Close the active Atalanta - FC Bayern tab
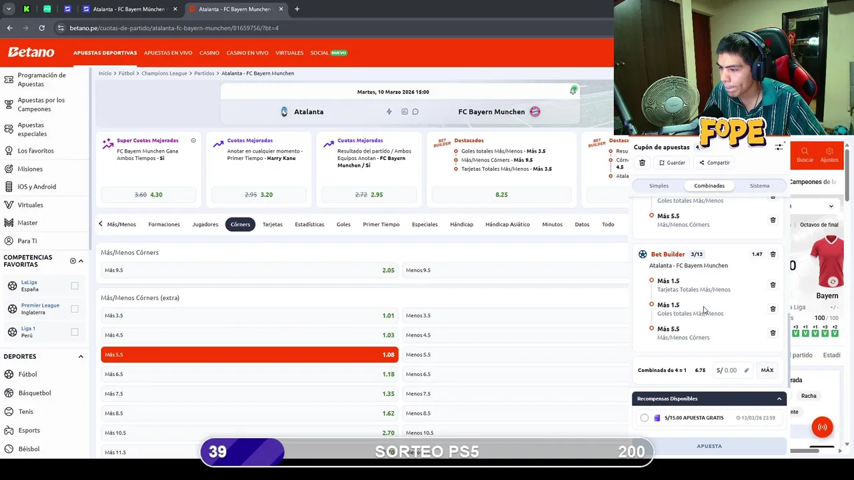 click(x=281, y=9)
